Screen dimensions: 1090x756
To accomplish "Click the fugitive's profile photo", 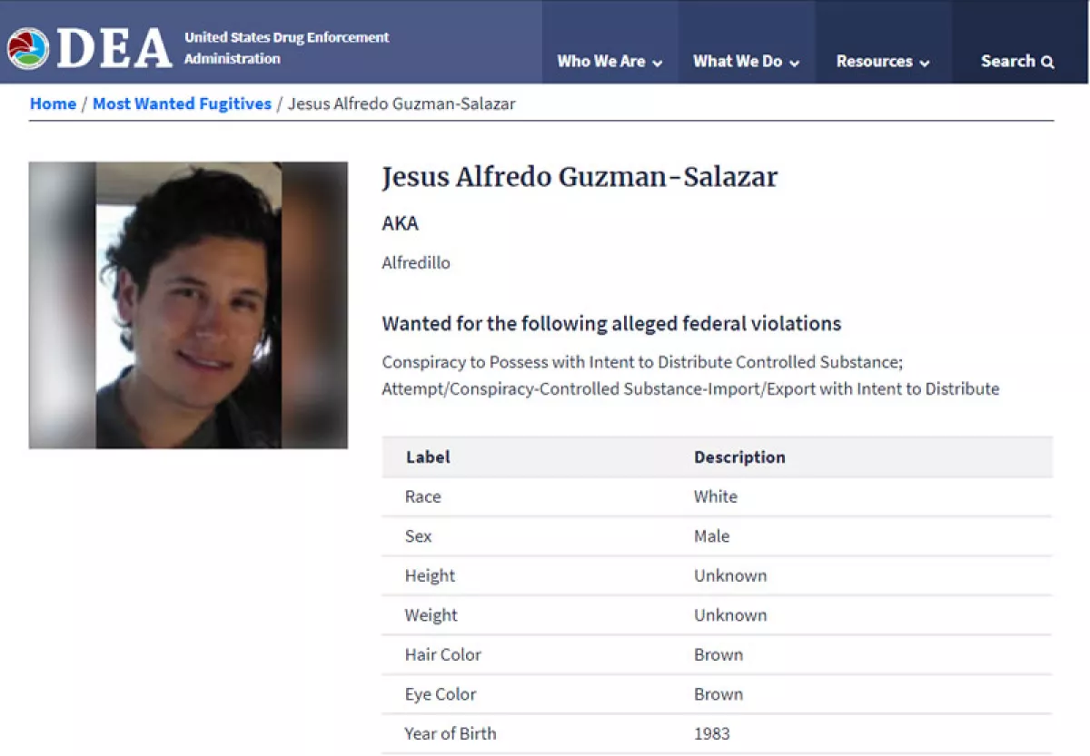I will click(188, 305).
